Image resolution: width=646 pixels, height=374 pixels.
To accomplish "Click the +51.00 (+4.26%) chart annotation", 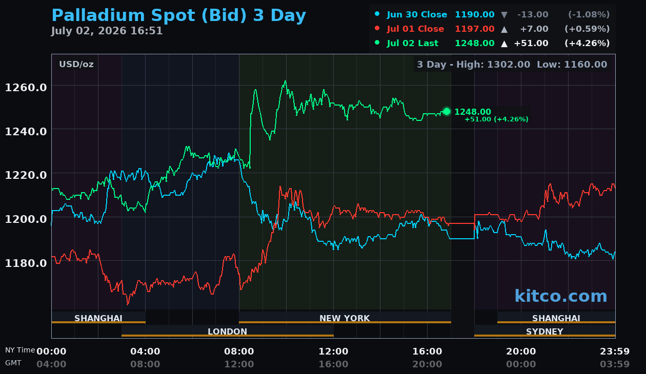I will (x=496, y=119).
